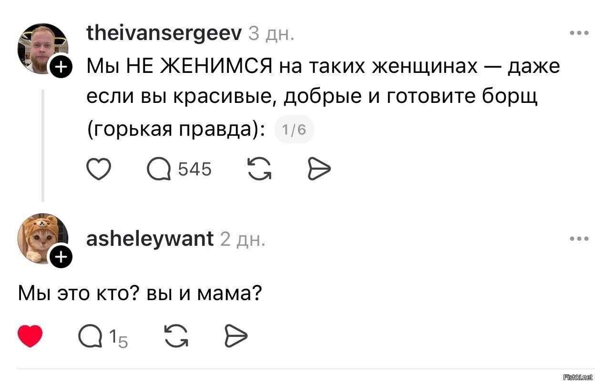595x383 pixels.
Task: Open the 1/6 carousel page indicator
Action: tap(294, 129)
